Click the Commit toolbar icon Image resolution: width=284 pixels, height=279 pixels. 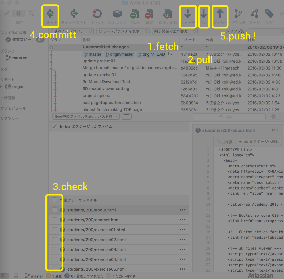click(x=50, y=14)
